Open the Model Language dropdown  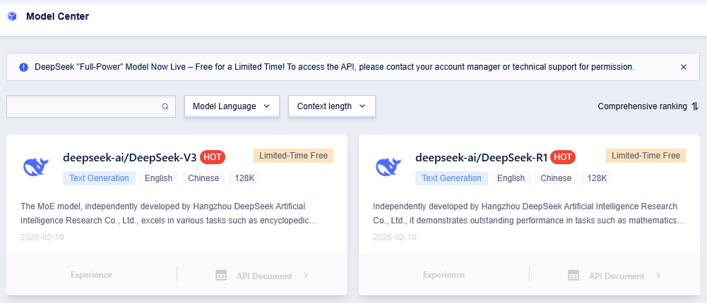tap(232, 106)
